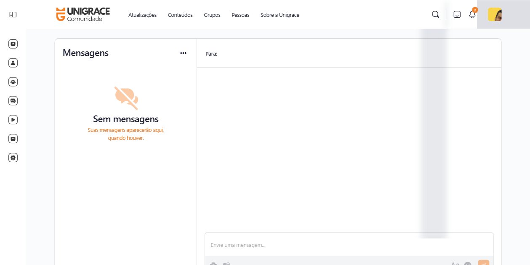Navigate to the Grupos page
Viewport: 530px width, 265px height.
pyautogui.click(x=212, y=15)
